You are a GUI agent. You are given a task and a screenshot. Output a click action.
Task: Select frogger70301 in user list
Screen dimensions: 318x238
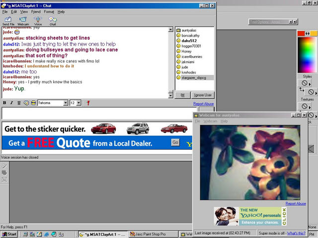click(x=191, y=46)
